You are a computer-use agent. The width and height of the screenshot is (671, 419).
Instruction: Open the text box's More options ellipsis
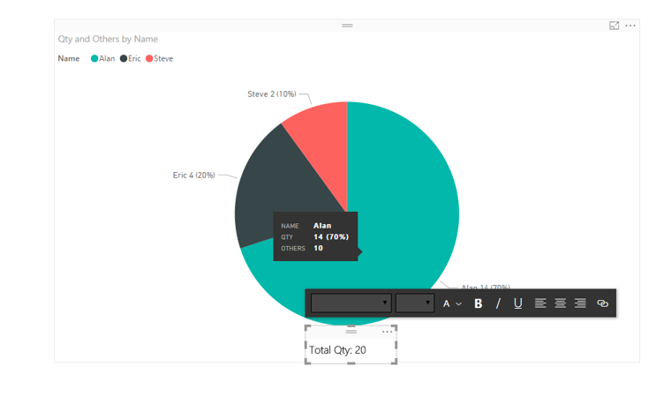coord(387,332)
